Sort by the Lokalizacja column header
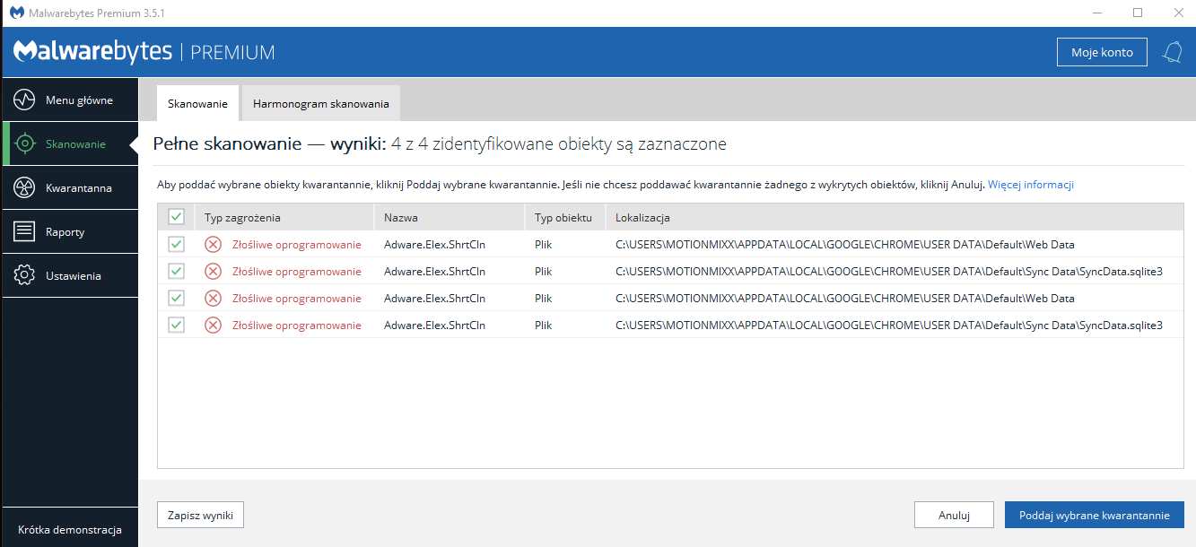The width and height of the screenshot is (1196, 547). 895,217
